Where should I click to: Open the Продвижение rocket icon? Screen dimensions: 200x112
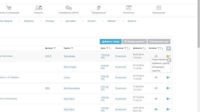coord(99,8)
